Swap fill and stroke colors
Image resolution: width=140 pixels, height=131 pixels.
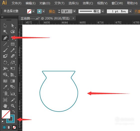(14, 111)
